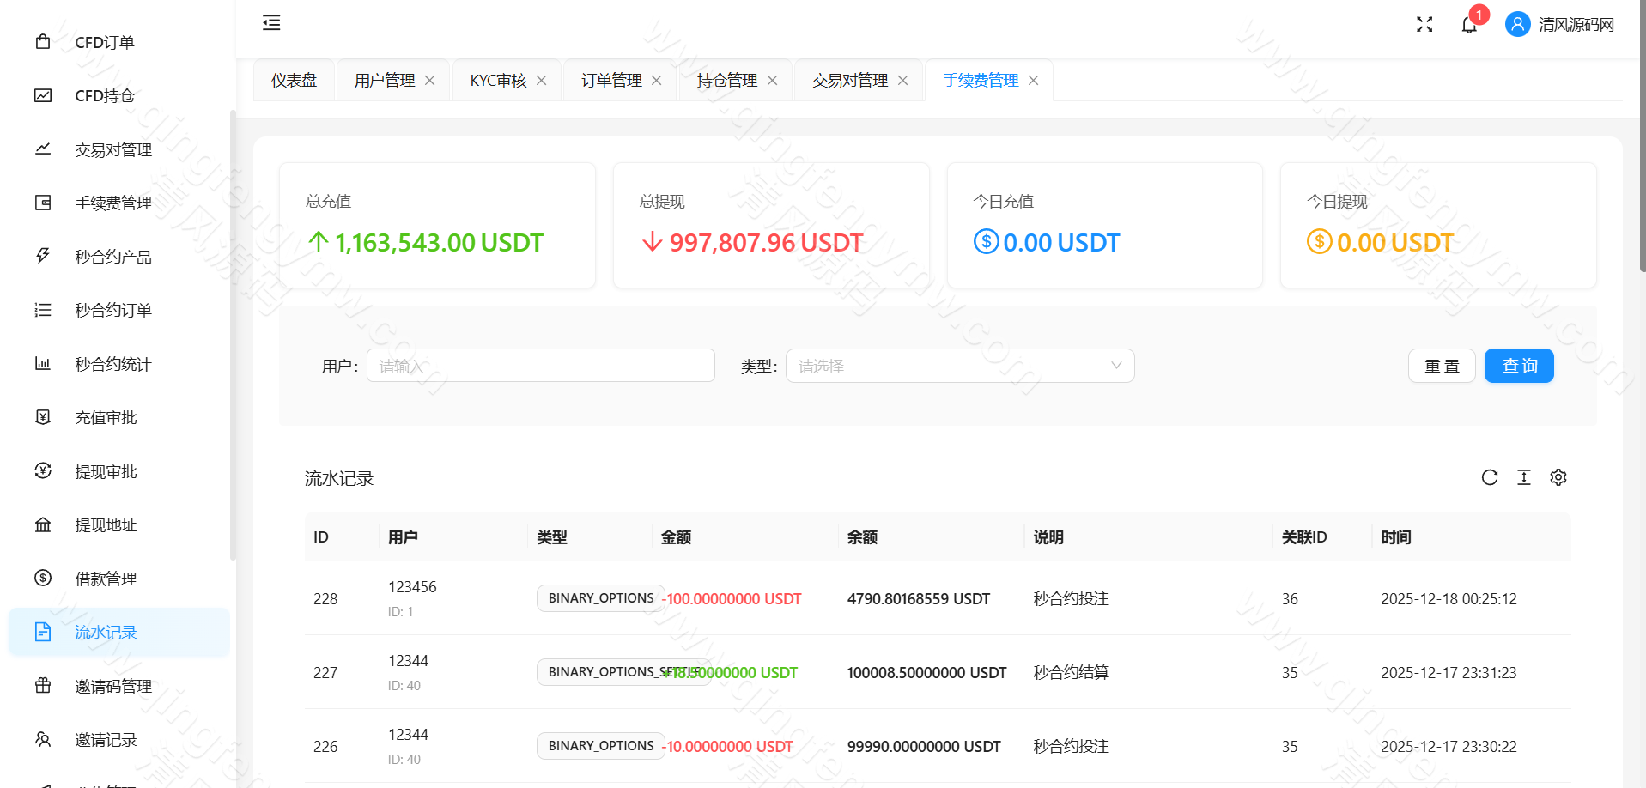
Task: Click the 用户 search input field
Action: pyautogui.click(x=540, y=365)
